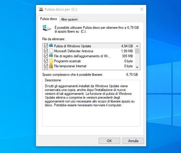The width and height of the screenshot is (181, 153).
Task: Select the Pulizia disco tab
Action: [x=49, y=19]
